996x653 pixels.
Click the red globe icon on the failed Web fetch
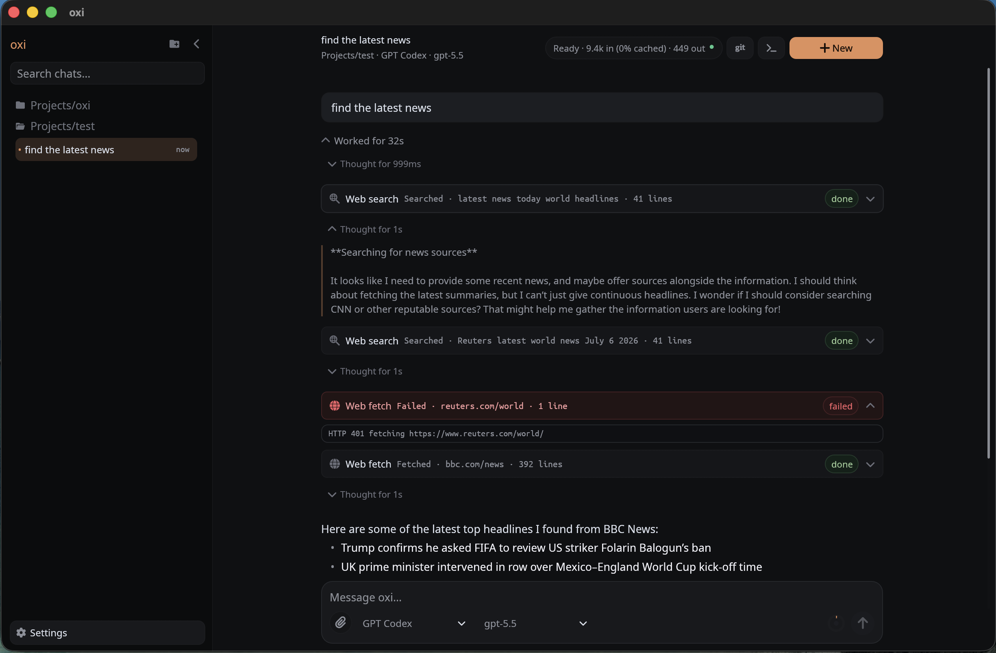(x=334, y=406)
